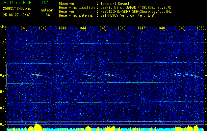Click the Receiver label
Viewport: 207px width, 131px height.
pos(67,11)
